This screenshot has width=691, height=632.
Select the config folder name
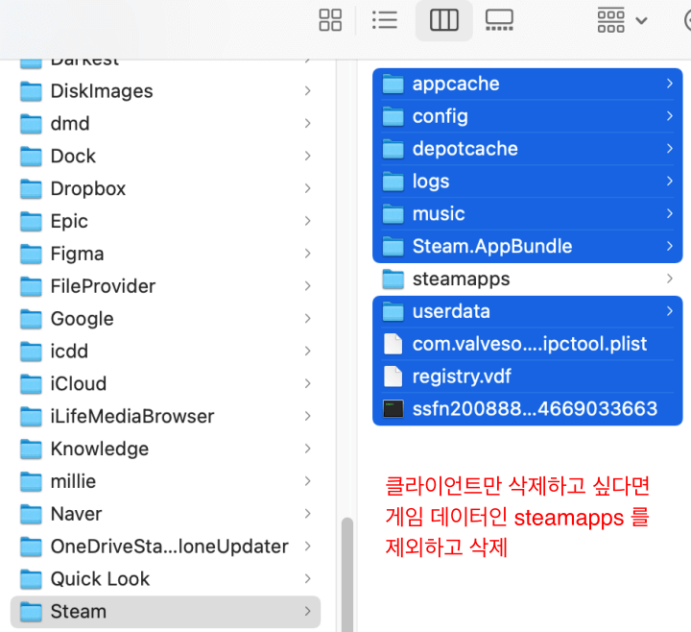click(440, 116)
